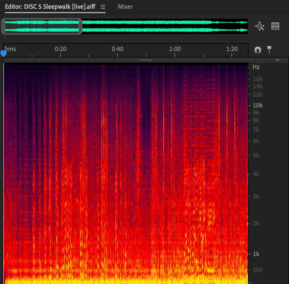Expand the small arrow above the spectral display
Image resolution: width=289 pixels, height=284 pixels.
point(278,60)
